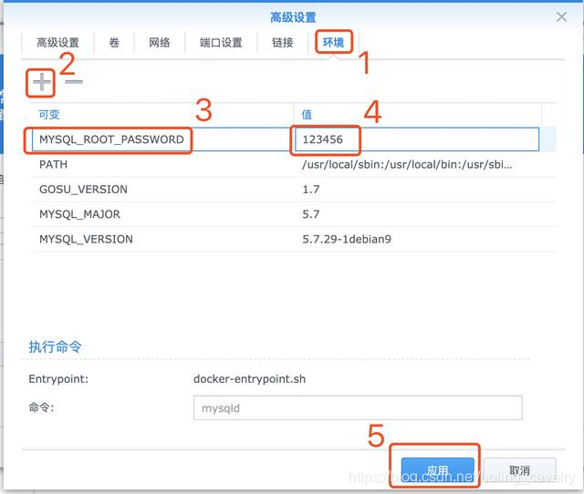
Task: Click the minus icon to remove variable
Action: click(x=73, y=82)
